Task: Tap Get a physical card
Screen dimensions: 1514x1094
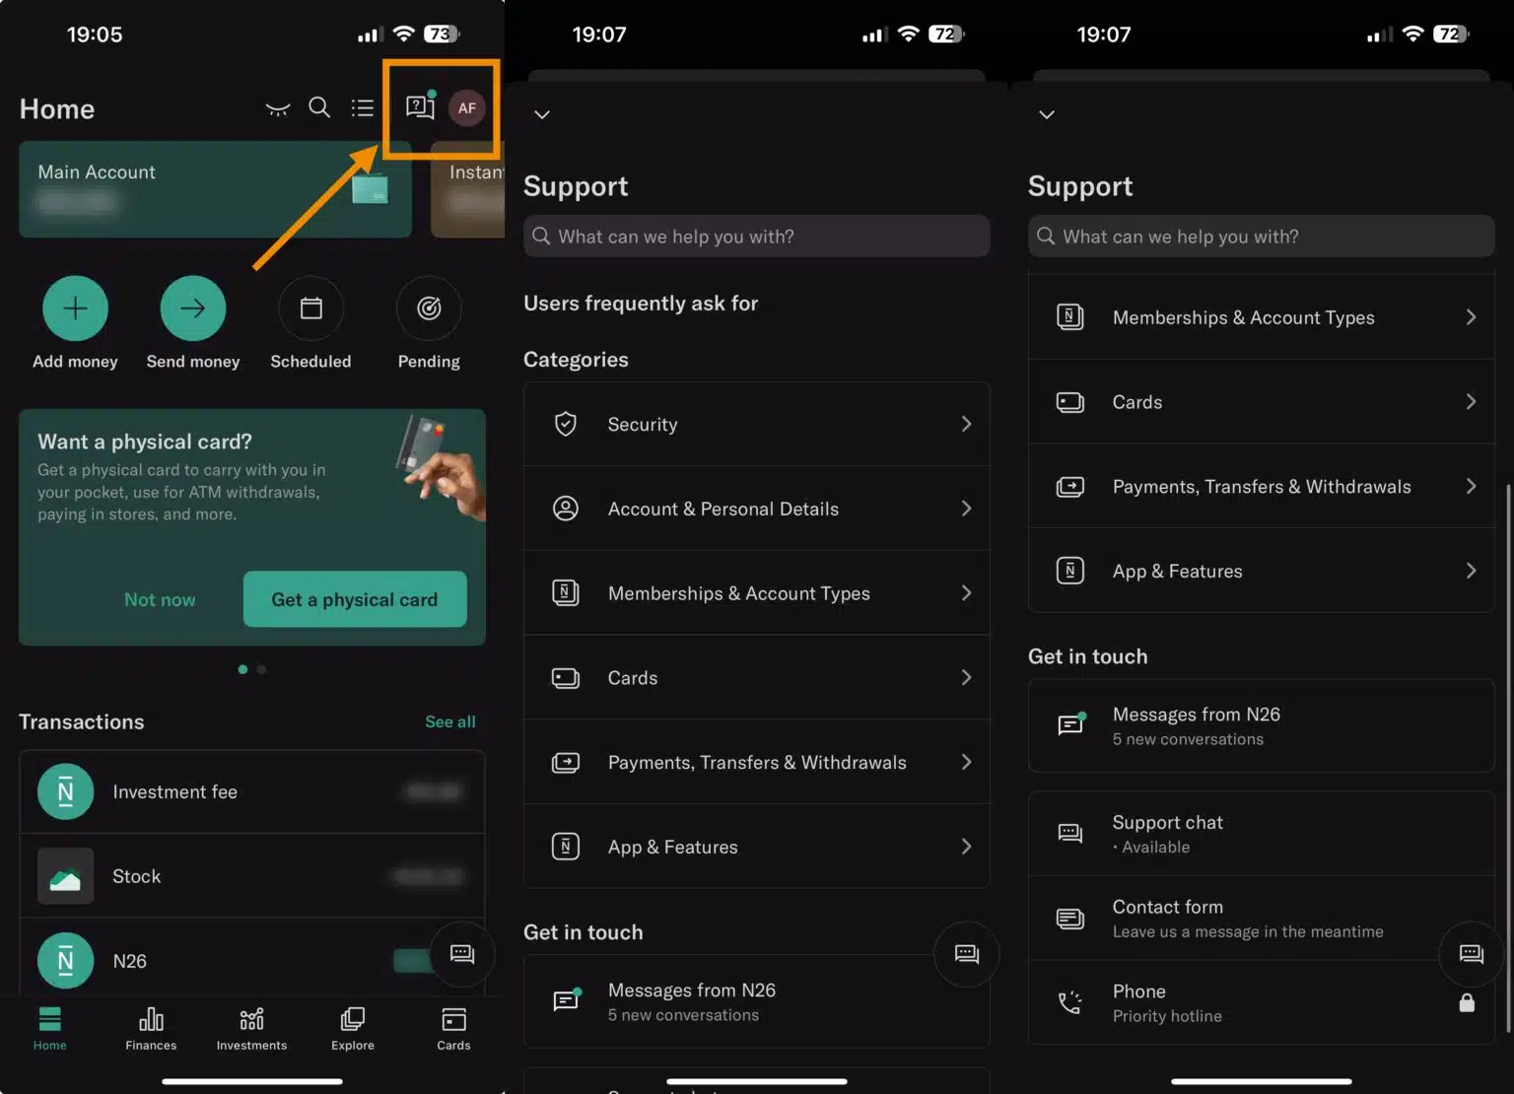Action: click(x=354, y=599)
